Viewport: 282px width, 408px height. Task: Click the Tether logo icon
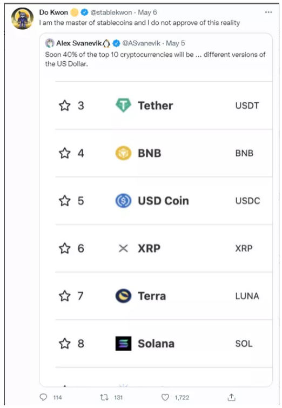(123, 106)
